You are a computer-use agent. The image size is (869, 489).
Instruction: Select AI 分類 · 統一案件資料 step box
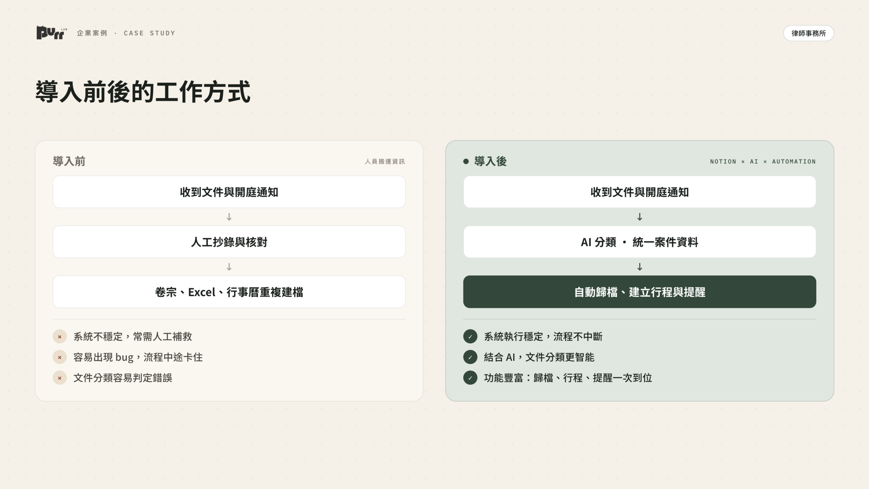[x=640, y=242]
